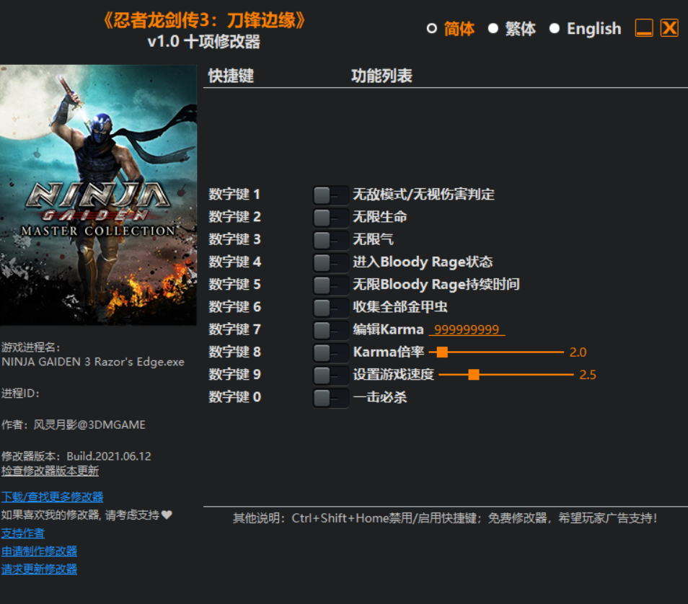Viewport: 688px width, 604px height.
Task: Click the 设置游戏速度 slider handle
Action: pos(473,375)
